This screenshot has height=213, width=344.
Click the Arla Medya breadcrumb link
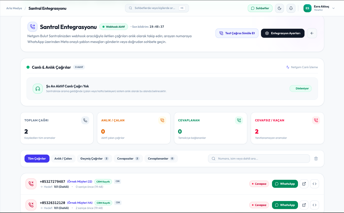pyautogui.click(x=14, y=8)
